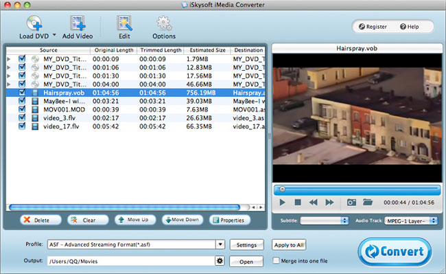Viewport: 446px width, 274px height.
Task: Open the Options gear icon
Action: [164, 23]
